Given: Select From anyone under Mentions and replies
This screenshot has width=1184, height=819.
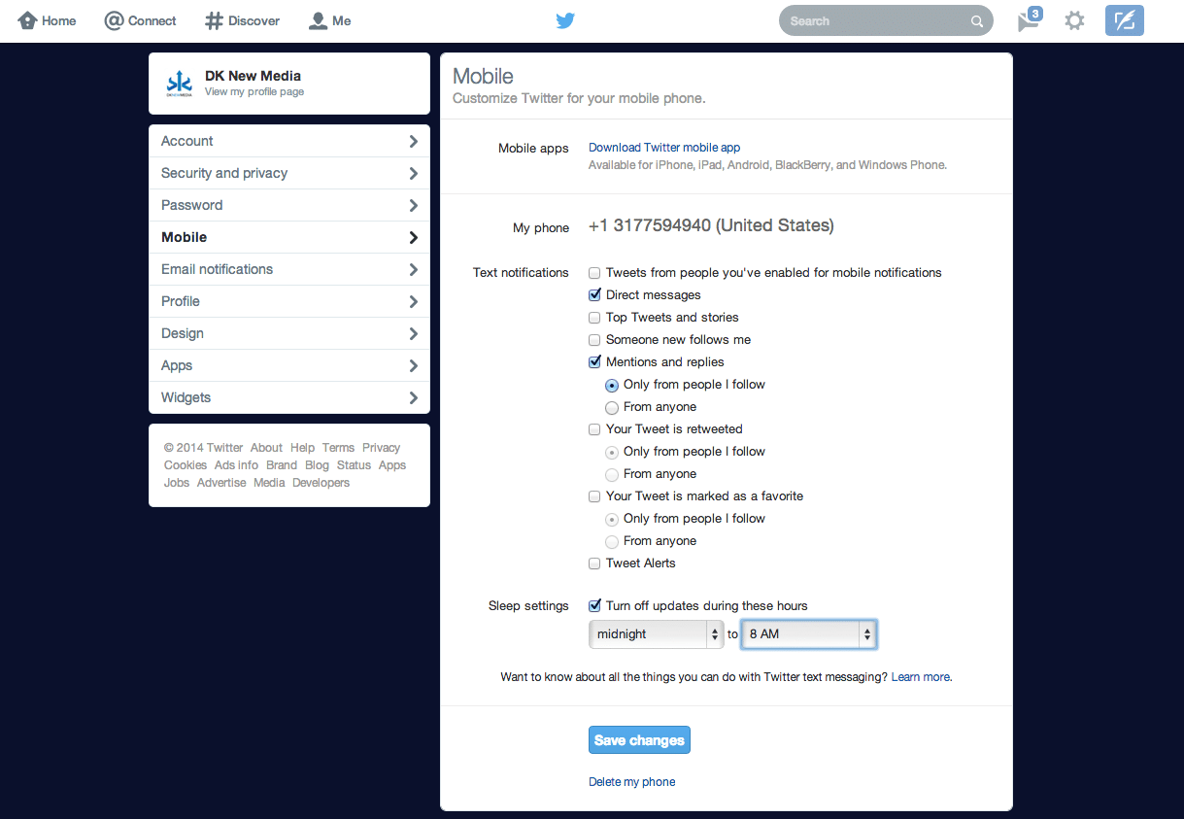Looking at the screenshot, I should 612,408.
